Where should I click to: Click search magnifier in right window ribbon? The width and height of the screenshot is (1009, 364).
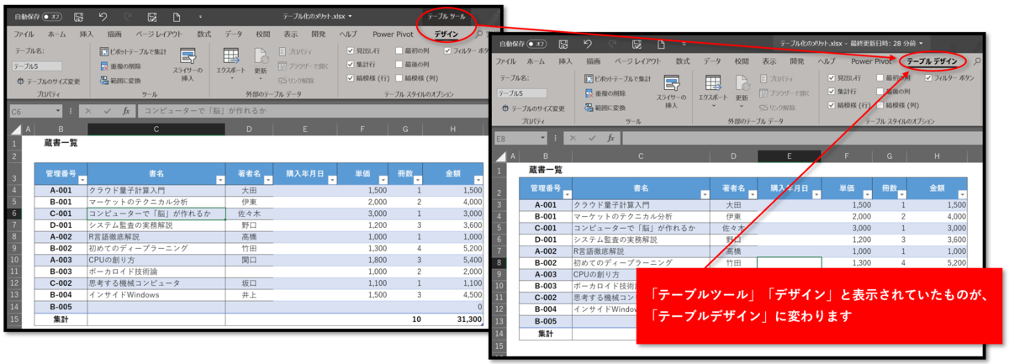(x=977, y=61)
